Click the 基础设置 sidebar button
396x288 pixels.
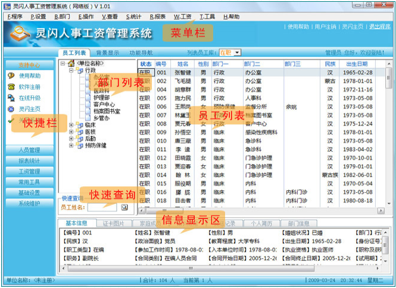[29, 193]
